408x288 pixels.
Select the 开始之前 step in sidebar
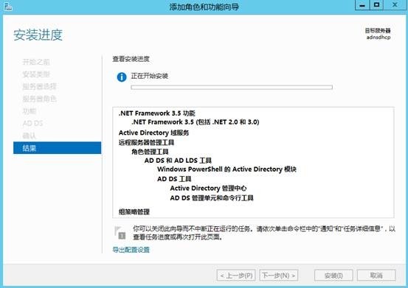tap(36, 62)
